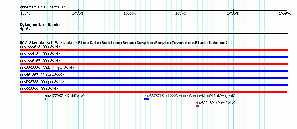The height and width of the screenshot is (129, 297).
Task: Click the blue nsv461267 variant bar
Action: [x=154, y=78]
